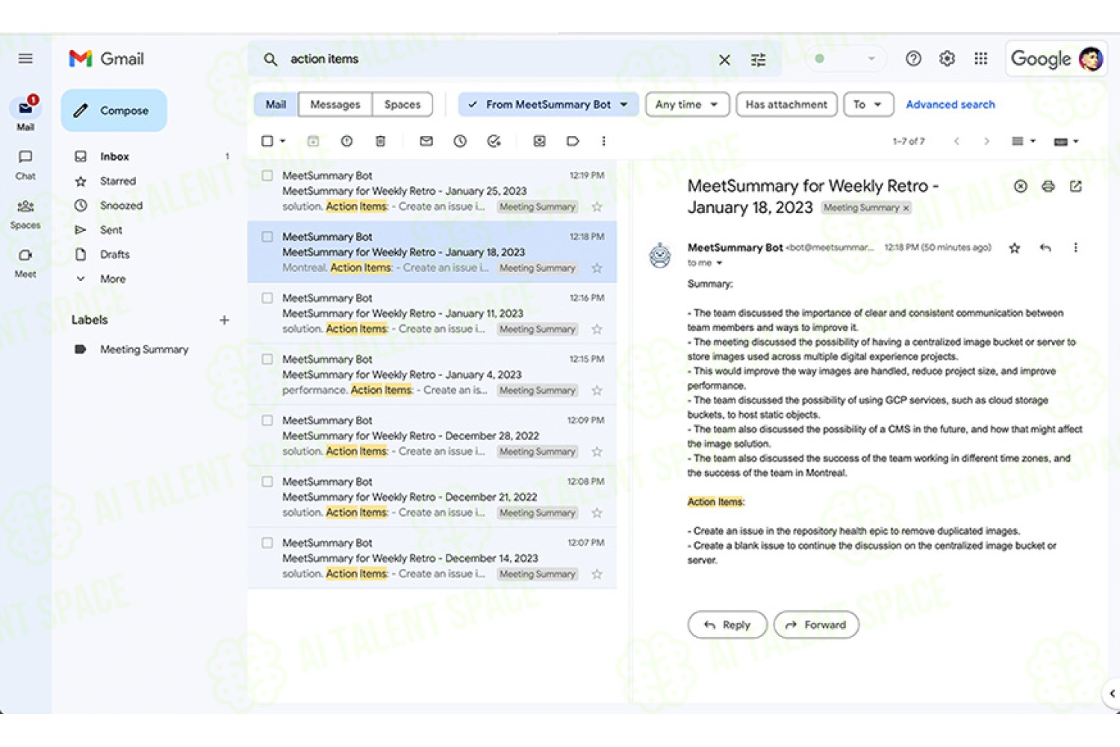Print the open email

1048,186
